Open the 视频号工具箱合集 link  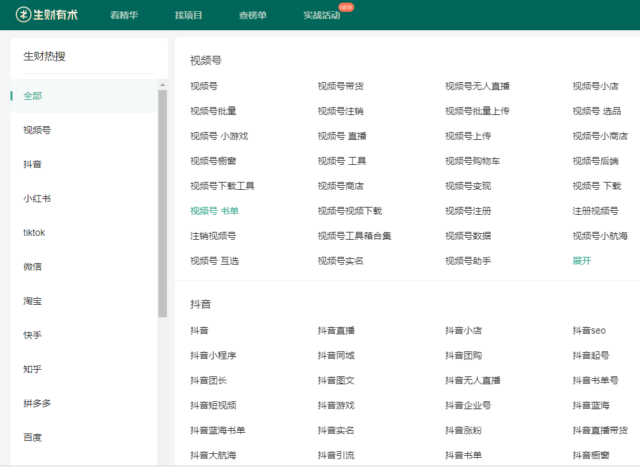pyautogui.click(x=355, y=236)
